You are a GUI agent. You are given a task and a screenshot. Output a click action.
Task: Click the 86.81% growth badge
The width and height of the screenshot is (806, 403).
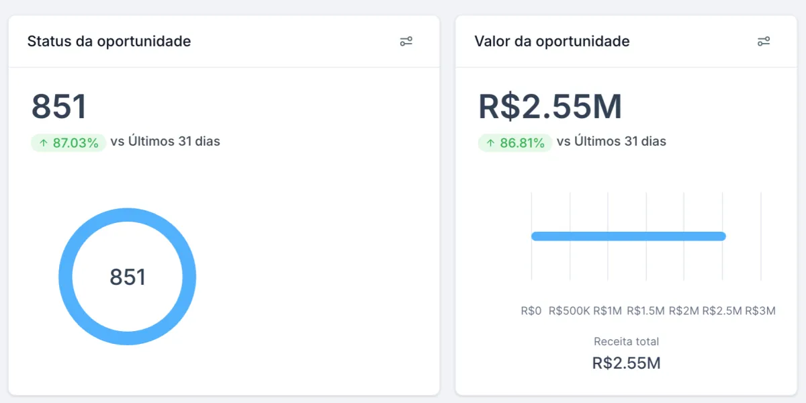[515, 142]
